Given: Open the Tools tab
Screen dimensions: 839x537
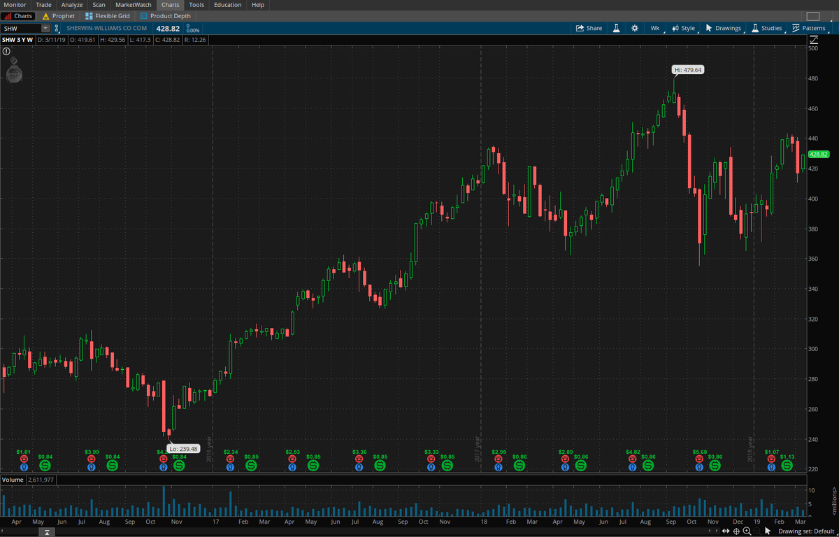Looking at the screenshot, I should pyautogui.click(x=196, y=5).
